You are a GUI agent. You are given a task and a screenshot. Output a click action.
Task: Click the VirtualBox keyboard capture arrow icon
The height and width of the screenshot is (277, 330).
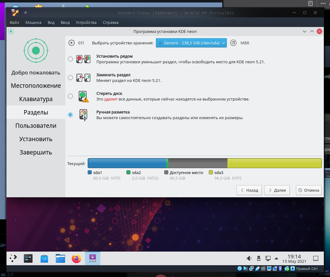point(293,269)
